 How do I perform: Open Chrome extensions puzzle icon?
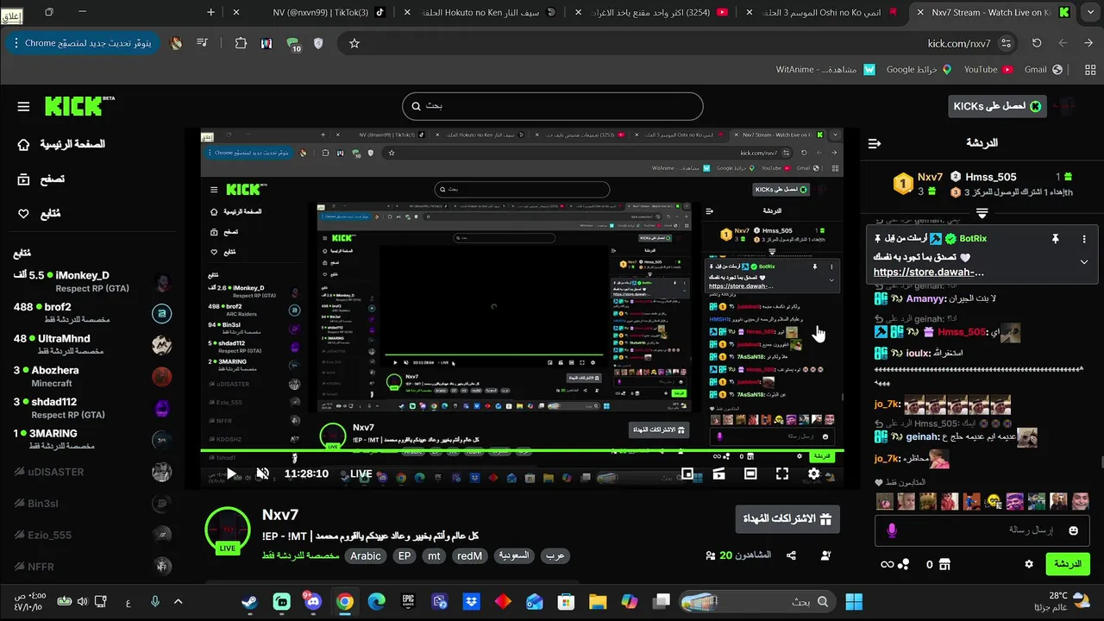click(x=241, y=43)
